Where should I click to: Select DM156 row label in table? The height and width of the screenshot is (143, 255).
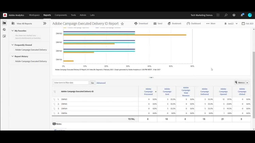point(64,113)
